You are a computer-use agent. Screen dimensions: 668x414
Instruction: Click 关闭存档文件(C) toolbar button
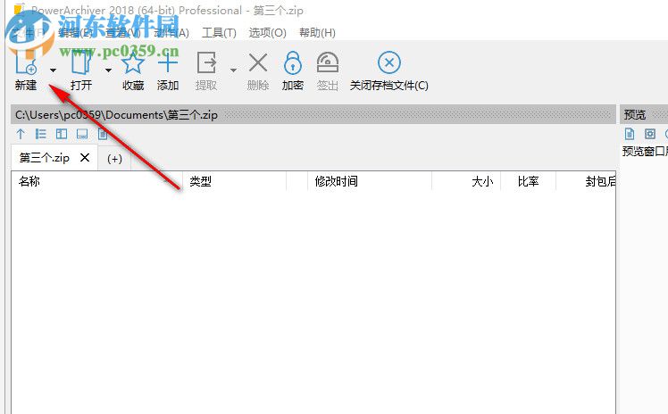point(389,71)
